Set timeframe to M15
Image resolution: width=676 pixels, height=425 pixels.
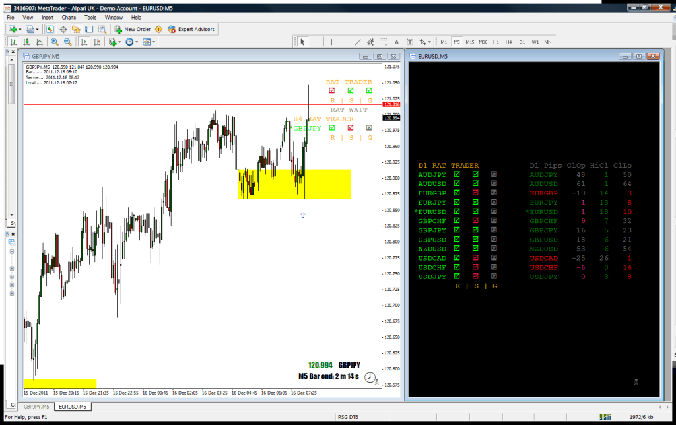point(469,42)
